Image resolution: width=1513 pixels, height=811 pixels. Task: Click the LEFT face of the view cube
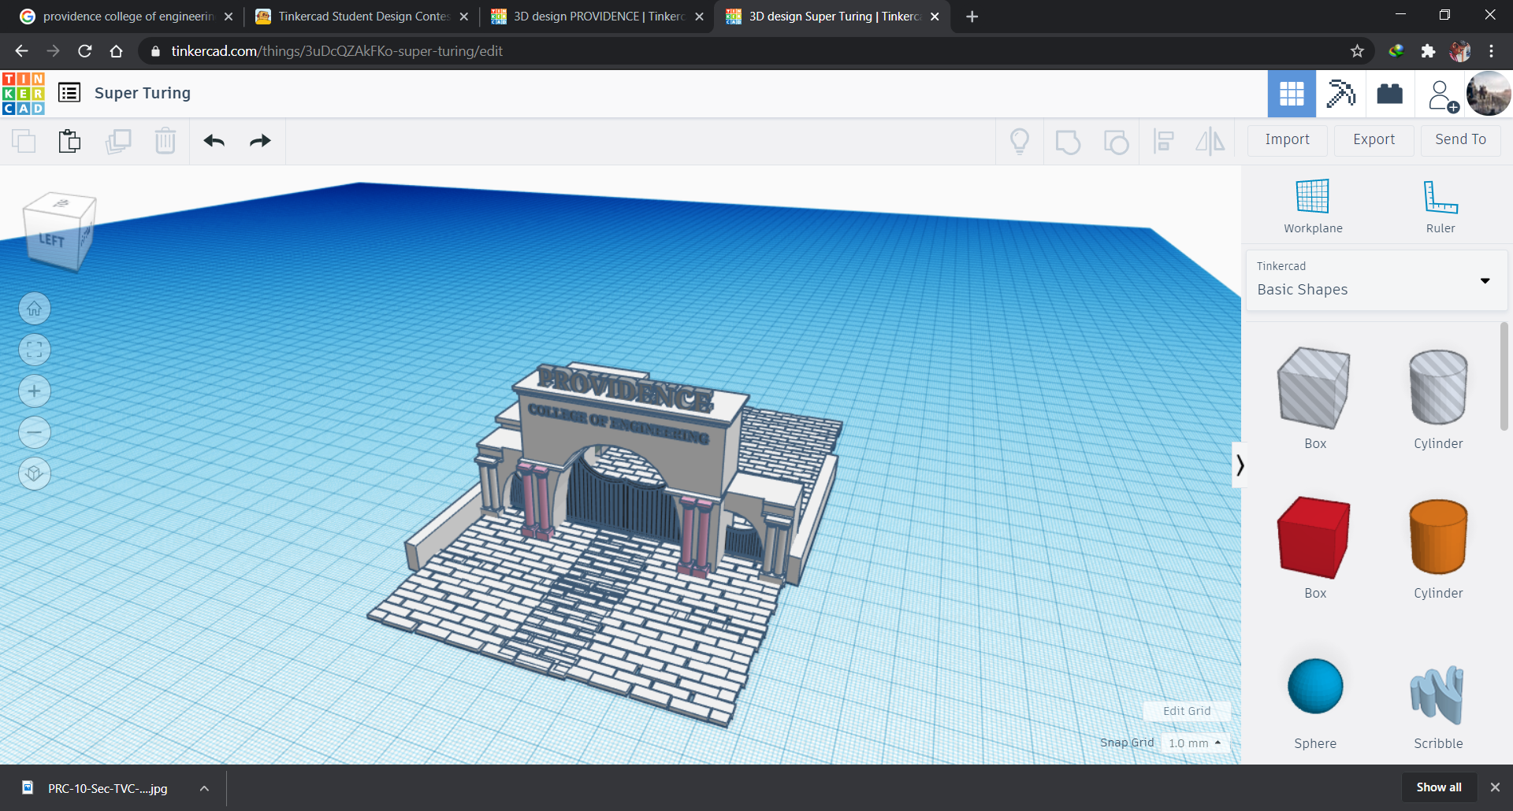coord(51,240)
